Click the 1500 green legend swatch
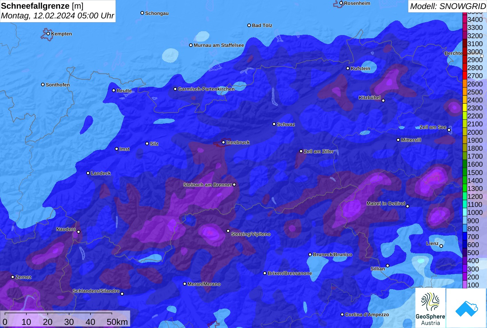The image size is (487, 328). coord(465,172)
